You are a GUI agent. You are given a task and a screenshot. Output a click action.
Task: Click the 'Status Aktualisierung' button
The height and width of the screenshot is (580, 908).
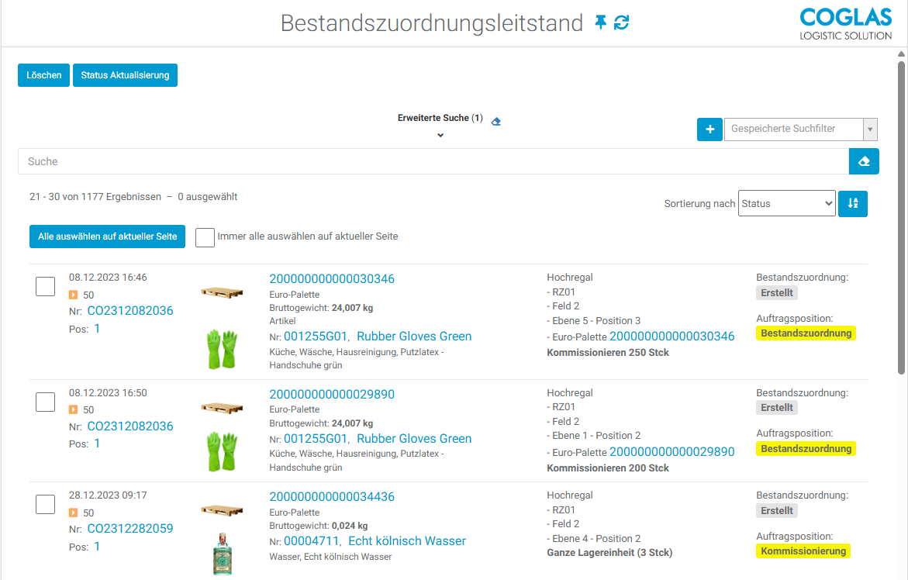[x=125, y=75]
